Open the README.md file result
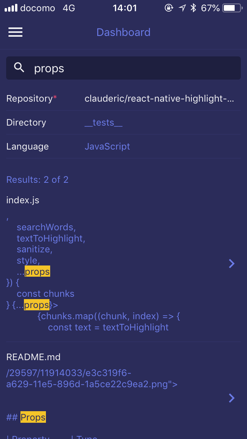Screen dimensions: 247x439 point(34,357)
